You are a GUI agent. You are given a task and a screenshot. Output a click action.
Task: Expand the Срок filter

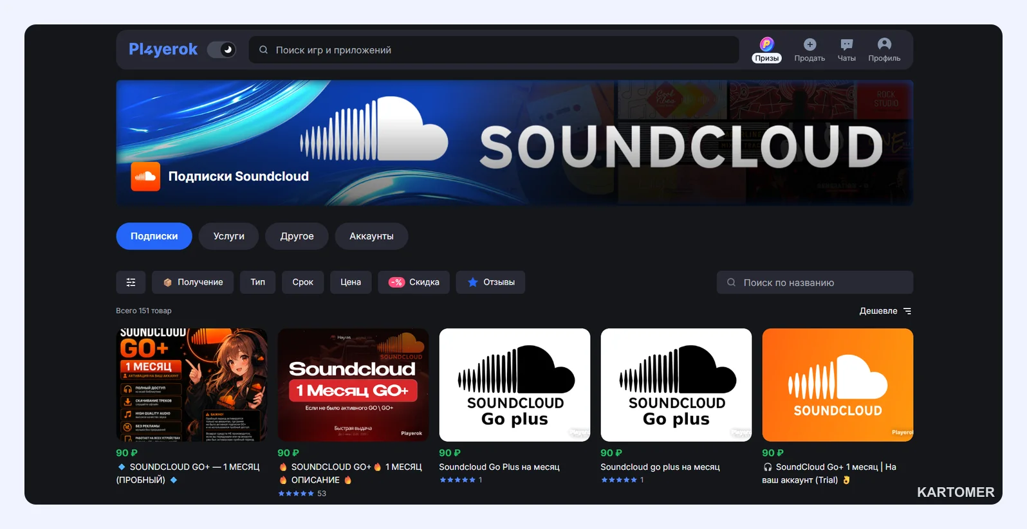pos(302,282)
